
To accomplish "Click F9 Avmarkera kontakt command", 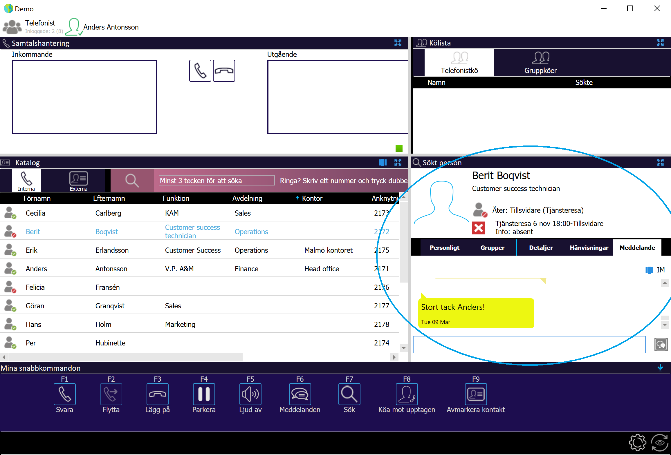I will pos(476,394).
